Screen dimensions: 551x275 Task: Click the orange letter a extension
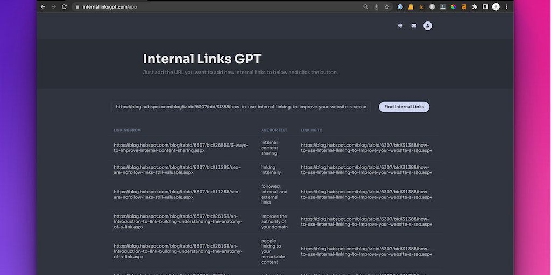464,6
